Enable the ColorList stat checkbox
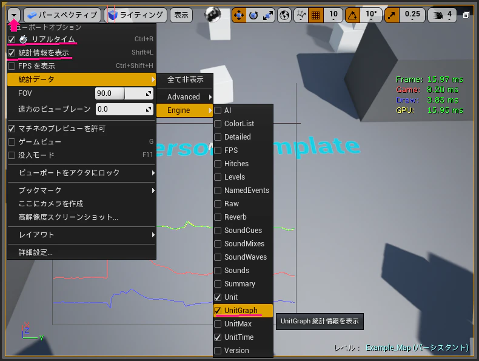The image size is (479, 361). coord(218,124)
